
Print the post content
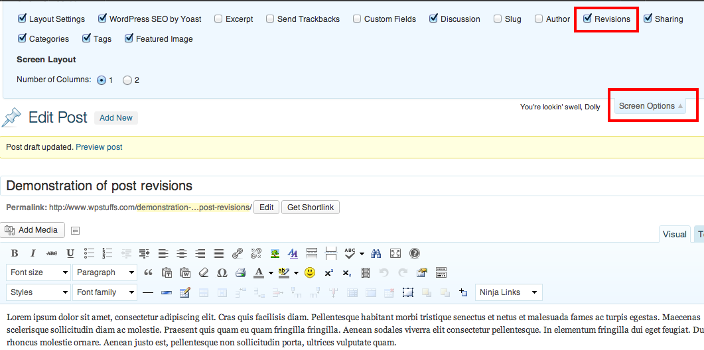coord(241,272)
